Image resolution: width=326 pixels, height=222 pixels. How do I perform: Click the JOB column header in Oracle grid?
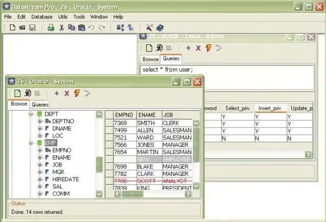click(x=177, y=115)
